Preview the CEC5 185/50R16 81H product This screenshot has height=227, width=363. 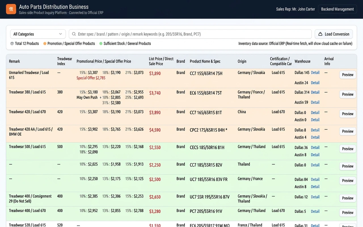(348, 149)
